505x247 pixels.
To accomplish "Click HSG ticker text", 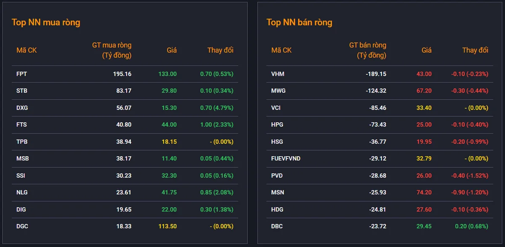I will click(277, 142).
